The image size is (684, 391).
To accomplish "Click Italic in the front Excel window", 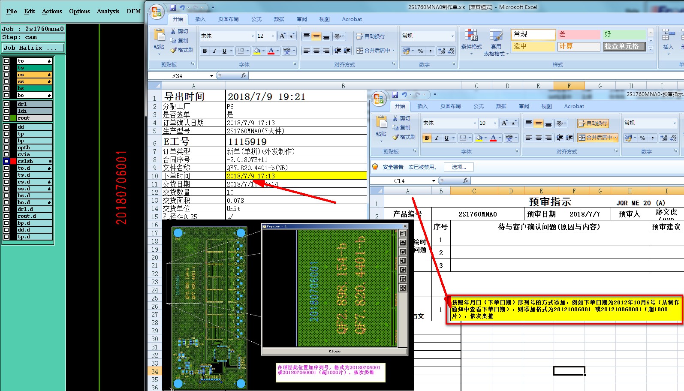I will coord(437,138).
